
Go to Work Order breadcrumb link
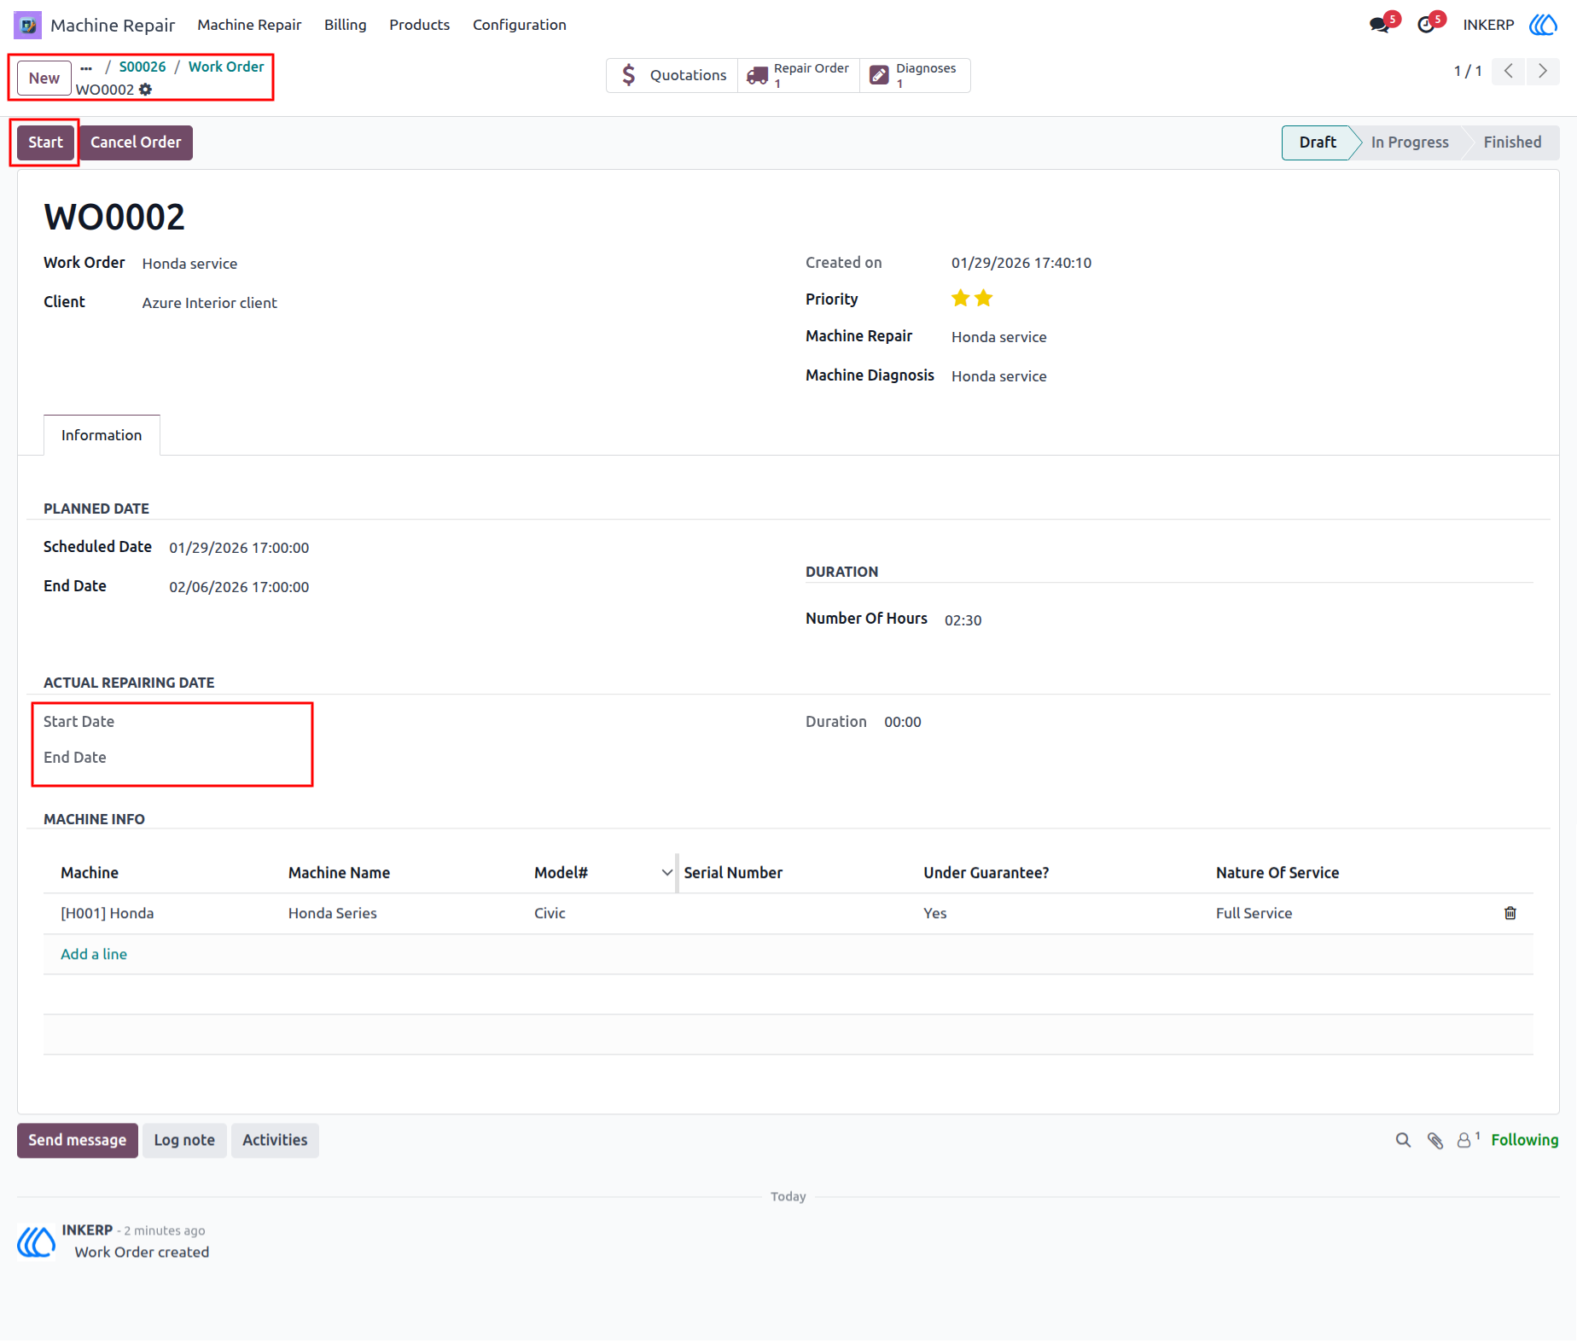pos(226,67)
